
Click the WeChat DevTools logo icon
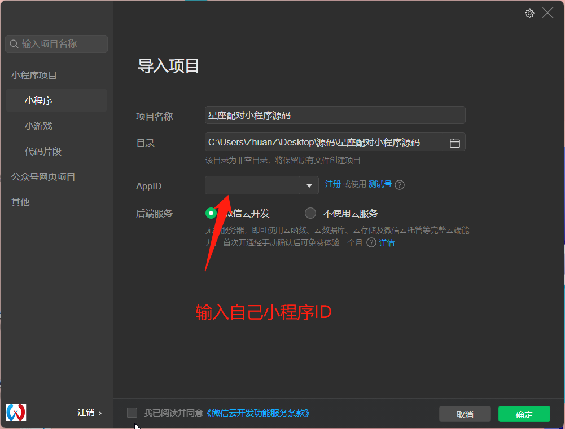click(16, 412)
